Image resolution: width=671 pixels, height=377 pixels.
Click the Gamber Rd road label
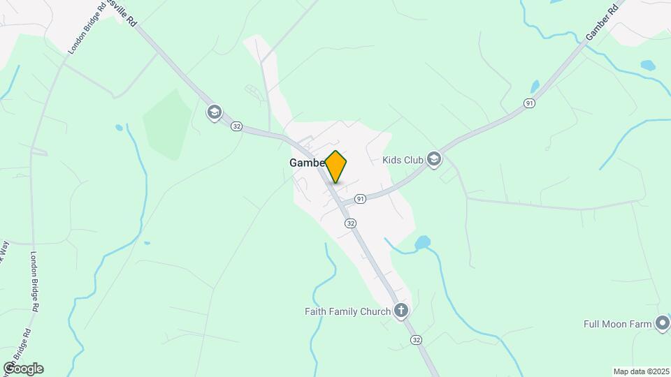pyautogui.click(x=602, y=22)
